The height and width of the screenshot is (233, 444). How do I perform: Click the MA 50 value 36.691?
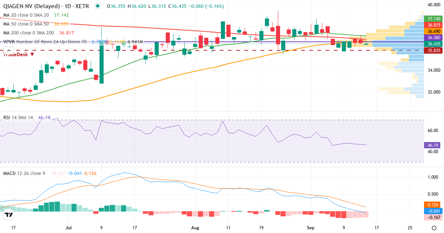[x=62, y=24]
